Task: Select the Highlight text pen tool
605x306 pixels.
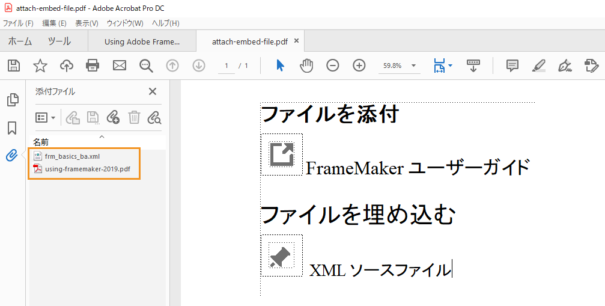Action: pos(539,66)
